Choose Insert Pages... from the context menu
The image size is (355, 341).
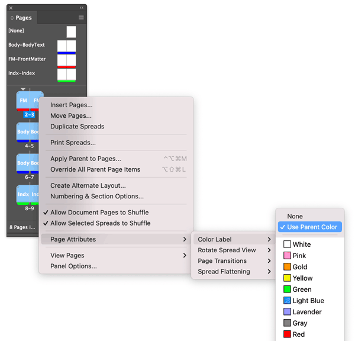[x=116, y=105]
